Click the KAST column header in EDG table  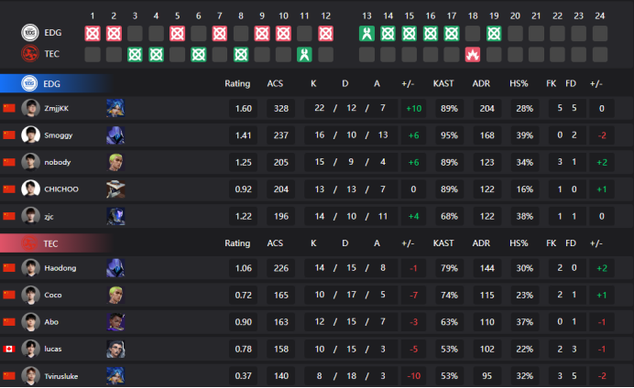click(443, 83)
